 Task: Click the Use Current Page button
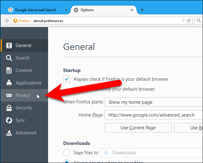[x=138, y=128]
